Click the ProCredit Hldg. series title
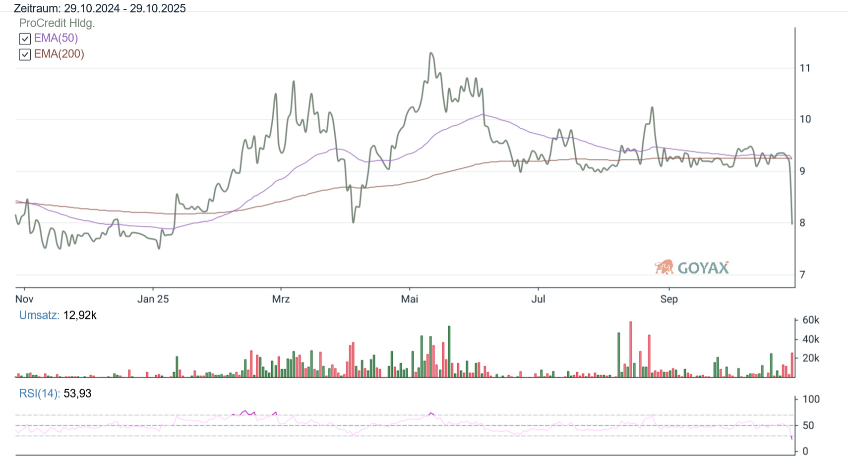Screen dimensions: 848x458 tap(57, 23)
